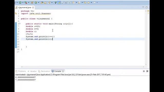Click the toolbar icon left of the highlighted marker
This screenshot has height=92, width=164.
56,3
